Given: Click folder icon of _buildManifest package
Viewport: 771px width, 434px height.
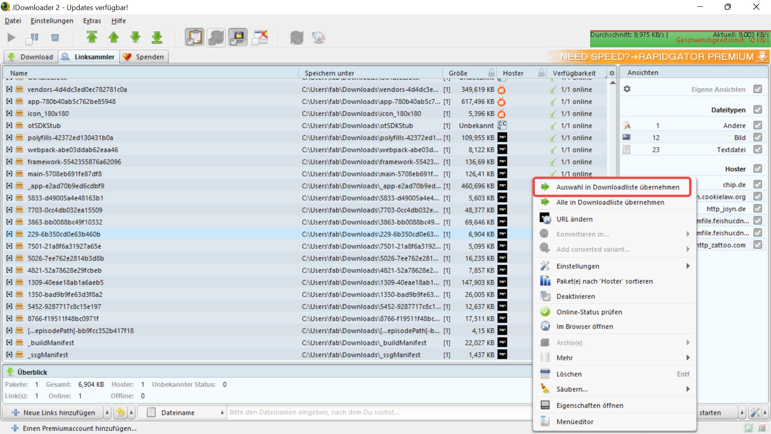Looking at the screenshot, I should pyautogui.click(x=19, y=342).
